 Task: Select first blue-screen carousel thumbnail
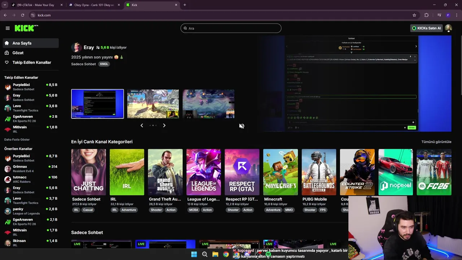(x=97, y=104)
